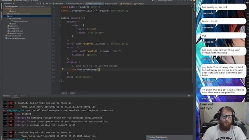Click the first debug.log path in terminal
Image resolution: width=249 pixels, height=140 pixels.
point(58,107)
